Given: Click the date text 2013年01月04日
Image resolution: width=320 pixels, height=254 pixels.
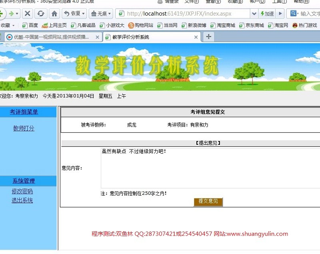Looking at the screenshot, I should click(x=75, y=96).
